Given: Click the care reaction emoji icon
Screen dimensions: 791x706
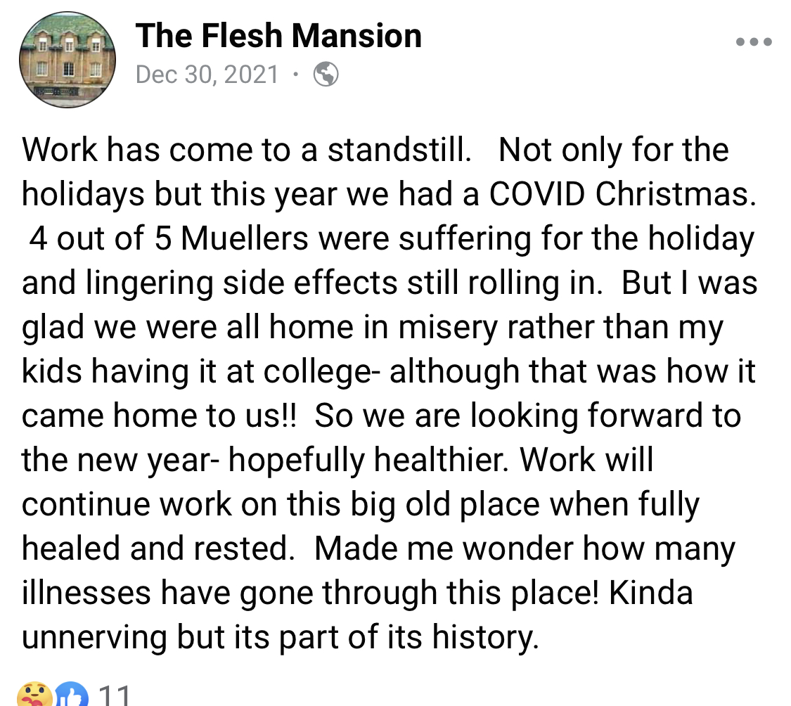Looking at the screenshot, I should [34, 694].
